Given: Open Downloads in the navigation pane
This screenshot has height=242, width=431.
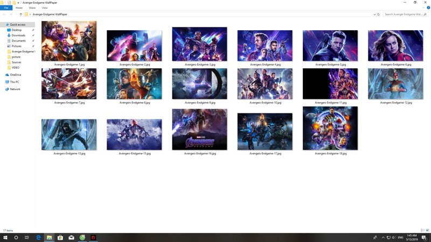Looking at the screenshot, I should point(18,35).
